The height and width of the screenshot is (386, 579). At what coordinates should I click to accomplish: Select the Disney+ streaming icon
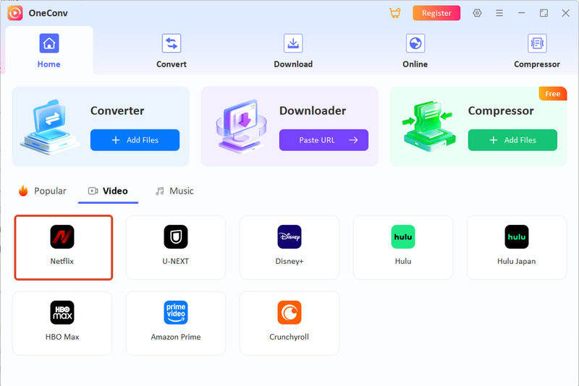pyautogui.click(x=289, y=236)
